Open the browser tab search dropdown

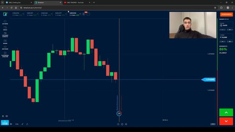(x=3, y=3)
